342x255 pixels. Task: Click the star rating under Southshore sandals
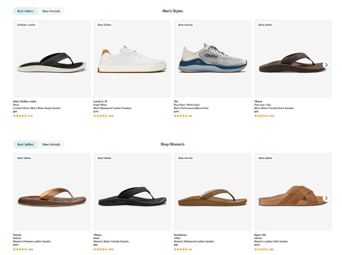click(x=181, y=249)
